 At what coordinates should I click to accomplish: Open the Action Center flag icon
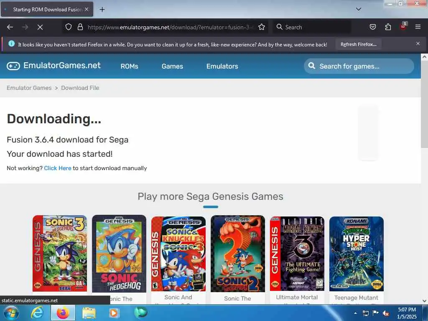(376, 313)
